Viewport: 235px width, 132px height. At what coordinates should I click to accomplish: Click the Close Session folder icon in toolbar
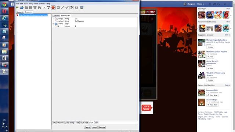tap(26, 7)
